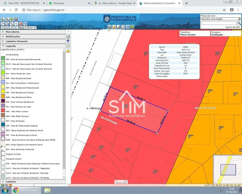The width and height of the screenshot is (242, 194).
Task: Switch language with the Brazil flag
Action: coord(2,185)
